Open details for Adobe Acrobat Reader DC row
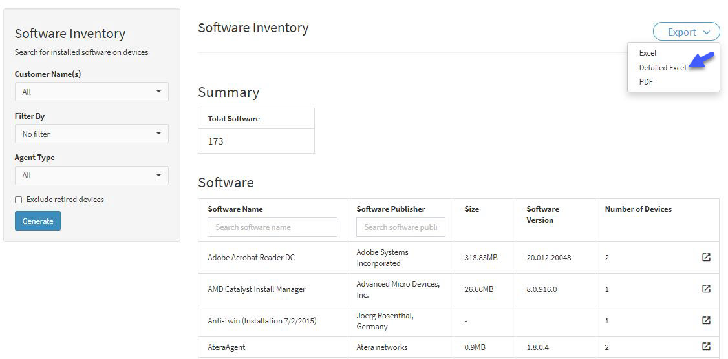 pos(706,257)
